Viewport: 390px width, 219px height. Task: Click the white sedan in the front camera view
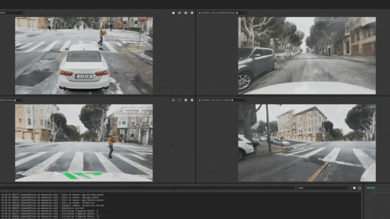tap(83, 68)
